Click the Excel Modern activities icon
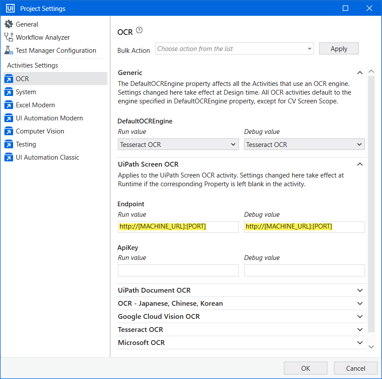Viewport: 382px width, 379px height. coord(9,105)
